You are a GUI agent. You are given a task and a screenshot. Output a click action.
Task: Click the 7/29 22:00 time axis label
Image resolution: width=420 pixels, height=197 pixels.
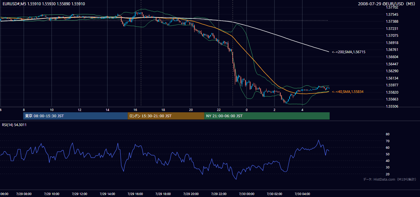click(219, 194)
